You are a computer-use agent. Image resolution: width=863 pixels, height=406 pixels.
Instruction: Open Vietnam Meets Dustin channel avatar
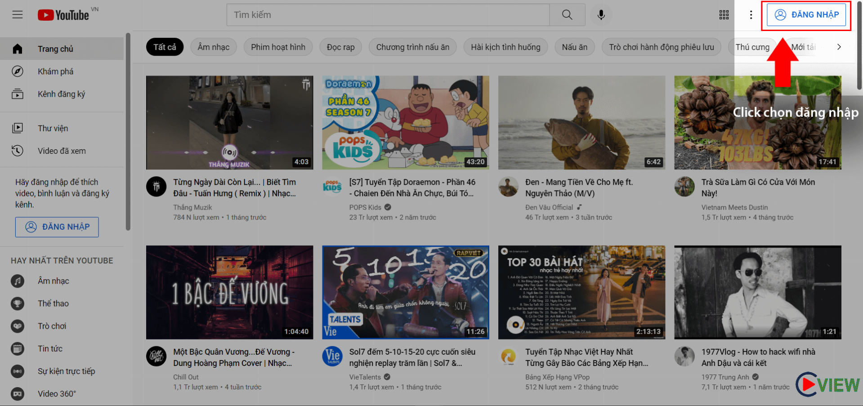tap(684, 186)
